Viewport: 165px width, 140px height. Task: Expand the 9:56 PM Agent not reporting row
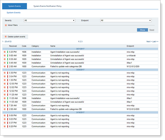(5, 116)
